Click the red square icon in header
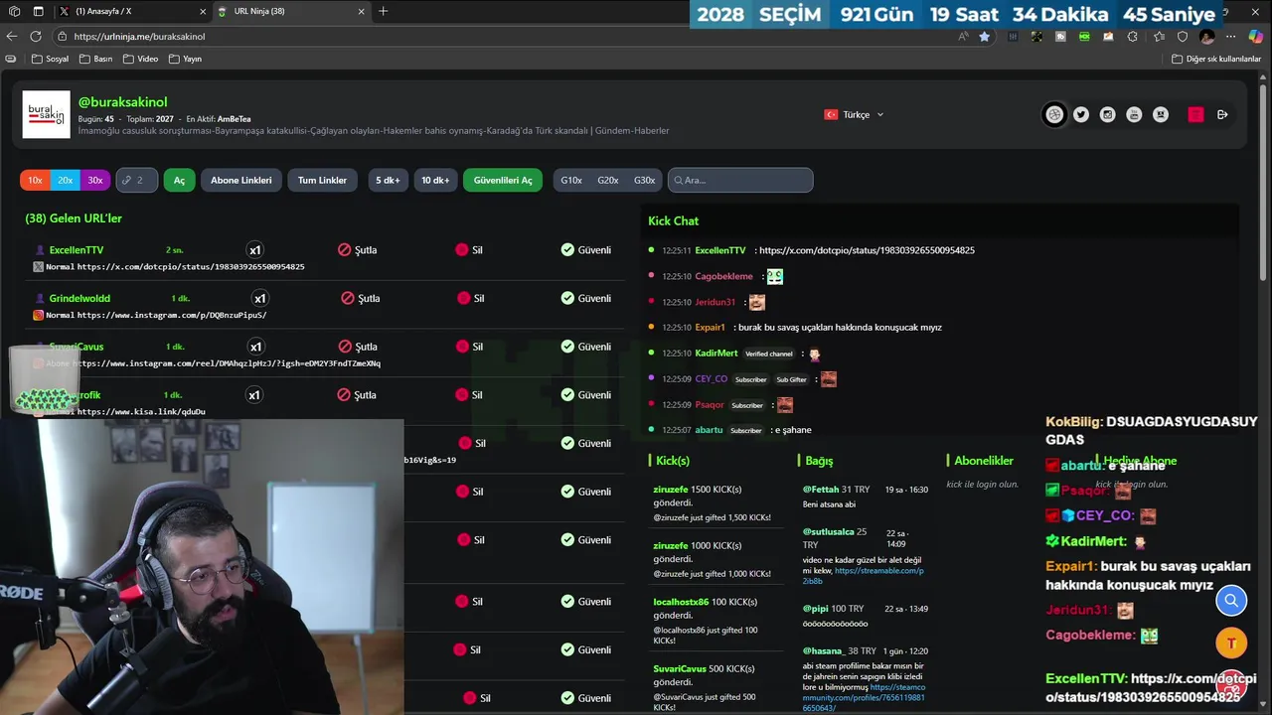 pos(1195,114)
